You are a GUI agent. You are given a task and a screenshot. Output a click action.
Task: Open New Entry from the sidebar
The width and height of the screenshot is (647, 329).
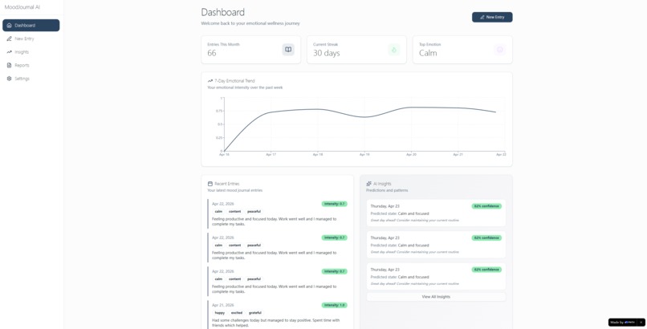pos(31,39)
